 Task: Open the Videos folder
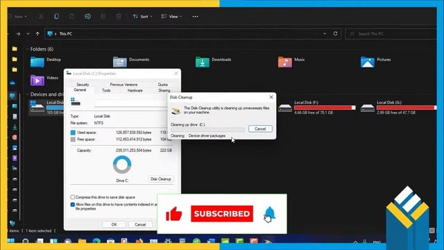pos(44,80)
